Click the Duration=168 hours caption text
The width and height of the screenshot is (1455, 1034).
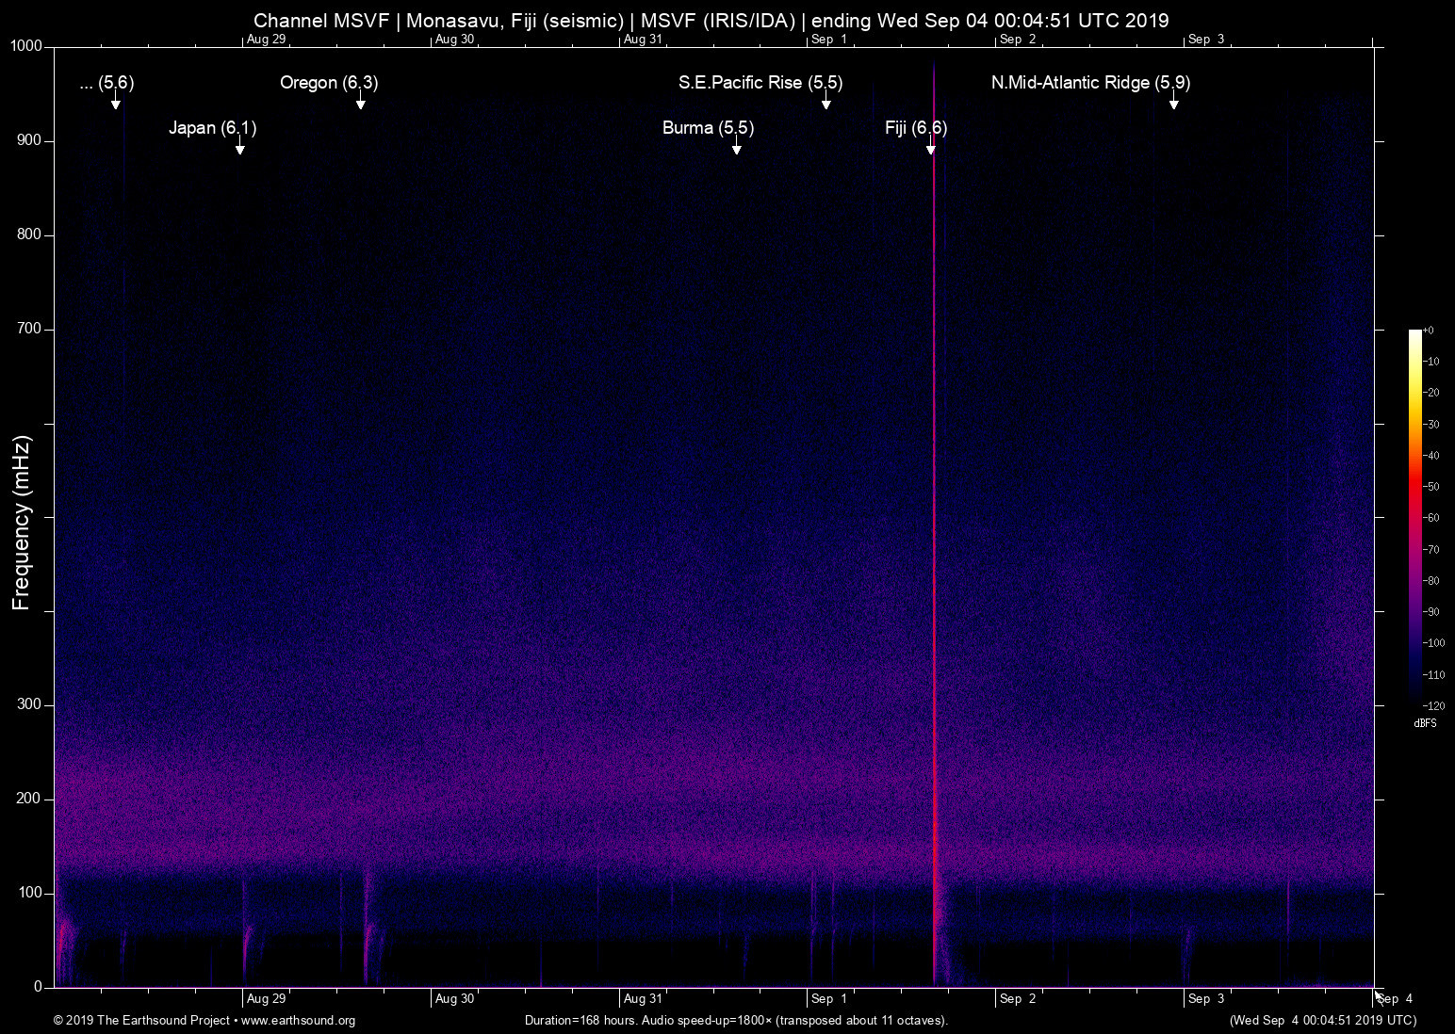pos(735,1021)
